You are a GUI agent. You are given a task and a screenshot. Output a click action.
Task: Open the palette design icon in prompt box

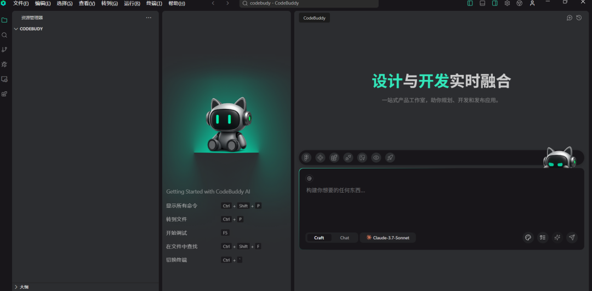[x=528, y=237]
